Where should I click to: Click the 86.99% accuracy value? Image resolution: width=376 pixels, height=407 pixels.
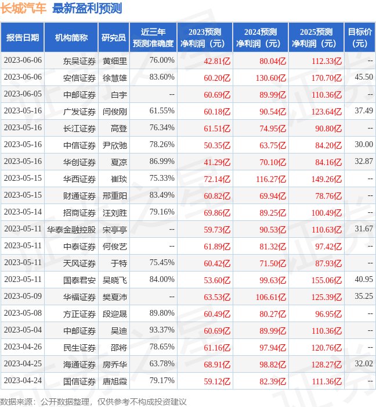pyautogui.click(x=162, y=161)
